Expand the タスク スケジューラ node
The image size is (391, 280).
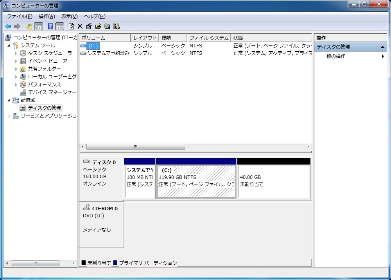coord(16,53)
